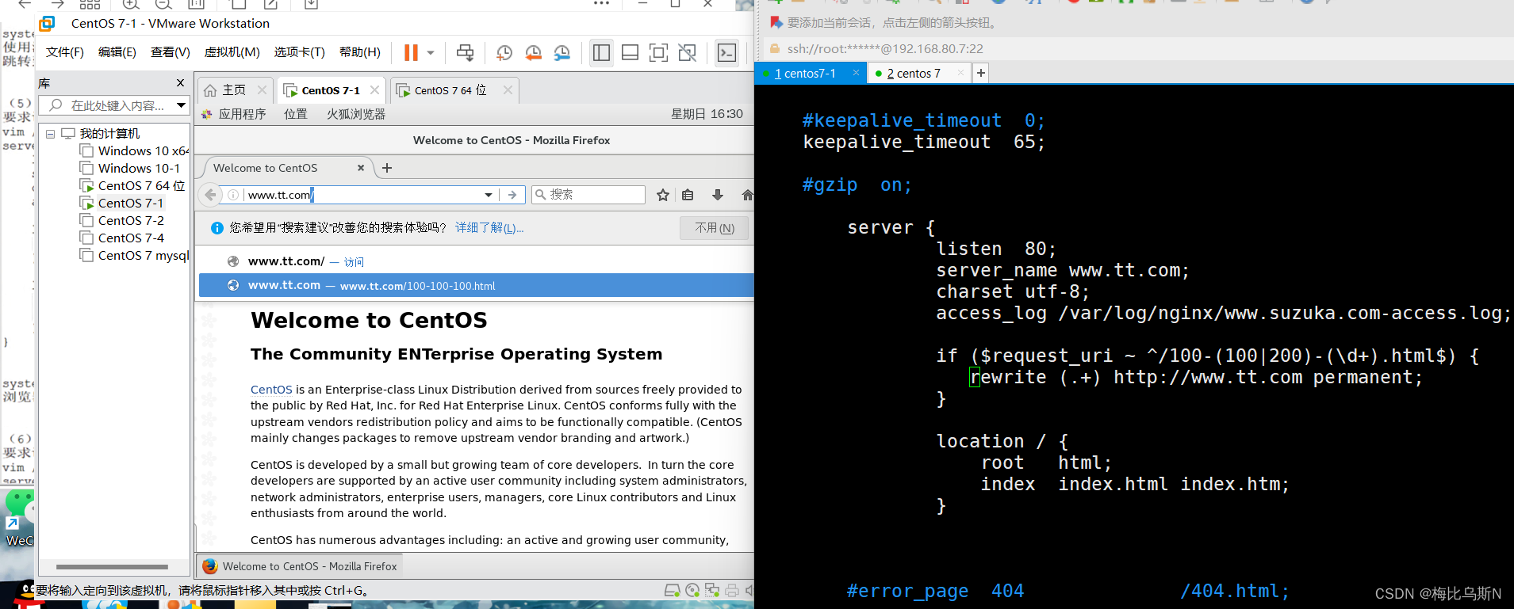Collapse the 我的计算机 tree node

point(50,134)
